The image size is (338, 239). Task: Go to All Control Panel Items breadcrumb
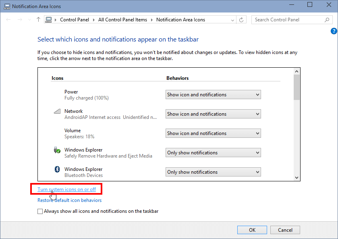coord(122,20)
